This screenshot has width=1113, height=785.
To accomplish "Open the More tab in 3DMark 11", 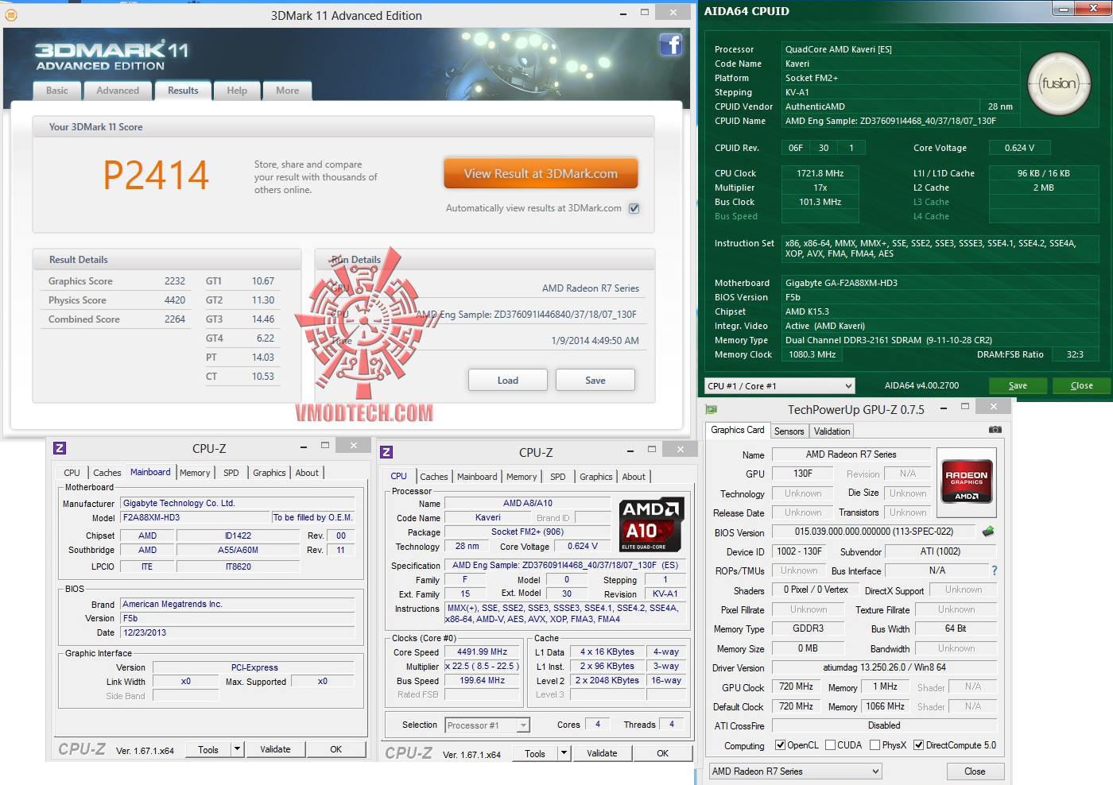I will click(288, 91).
